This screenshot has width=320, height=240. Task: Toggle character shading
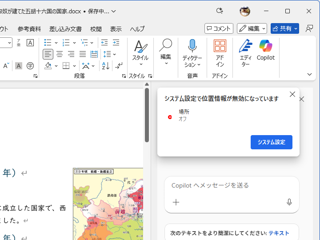tap(19, 66)
